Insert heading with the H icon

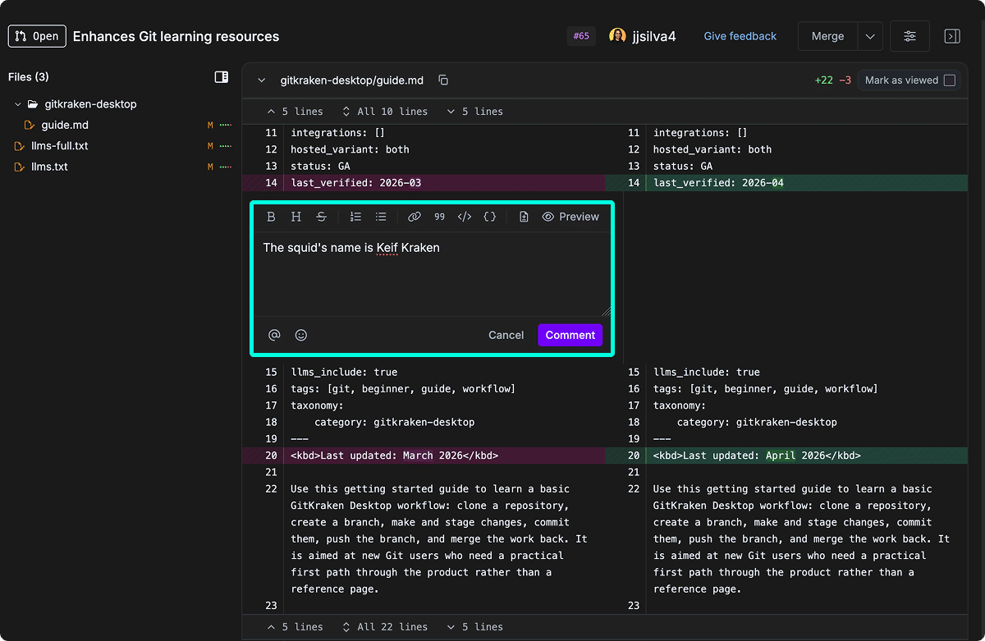pos(296,217)
